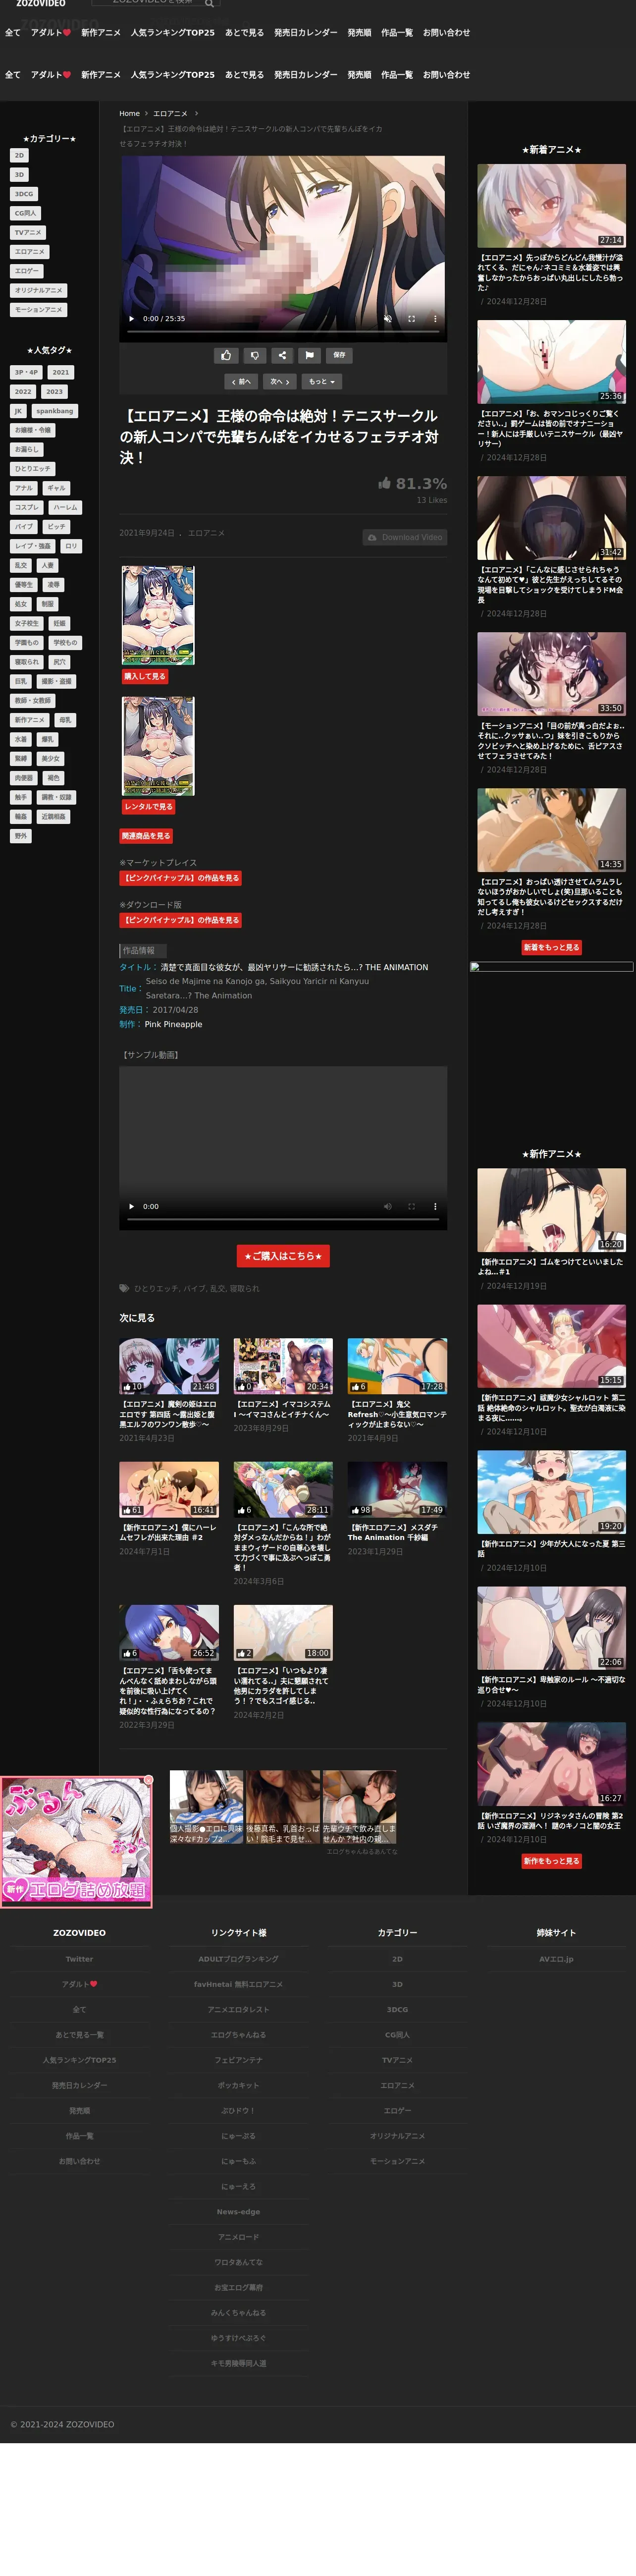This screenshot has width=636, height=2576.
Task: Open the AVエロ.jp sister site link
Action: (556, 1959)
